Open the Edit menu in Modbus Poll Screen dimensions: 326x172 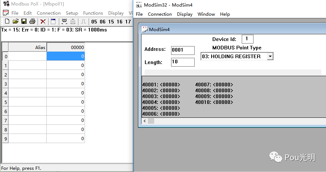point(28,13)
